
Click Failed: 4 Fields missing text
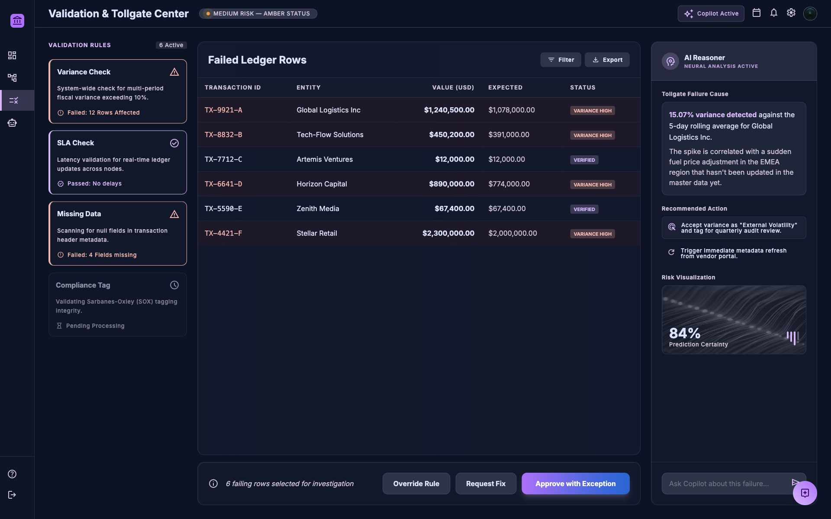(x=102, y=255)
